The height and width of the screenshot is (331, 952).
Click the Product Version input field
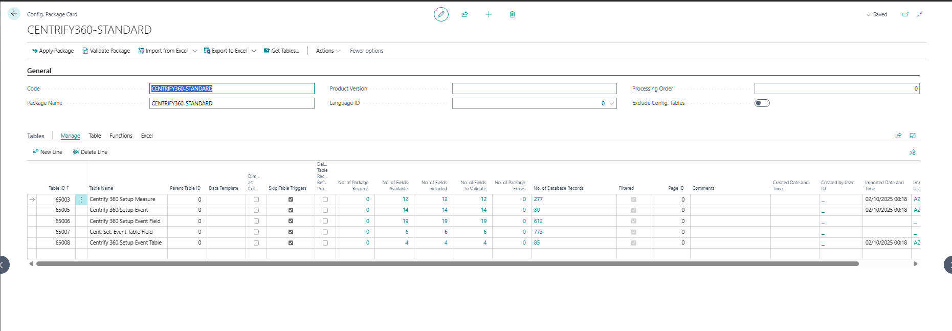tap(534, 89)
